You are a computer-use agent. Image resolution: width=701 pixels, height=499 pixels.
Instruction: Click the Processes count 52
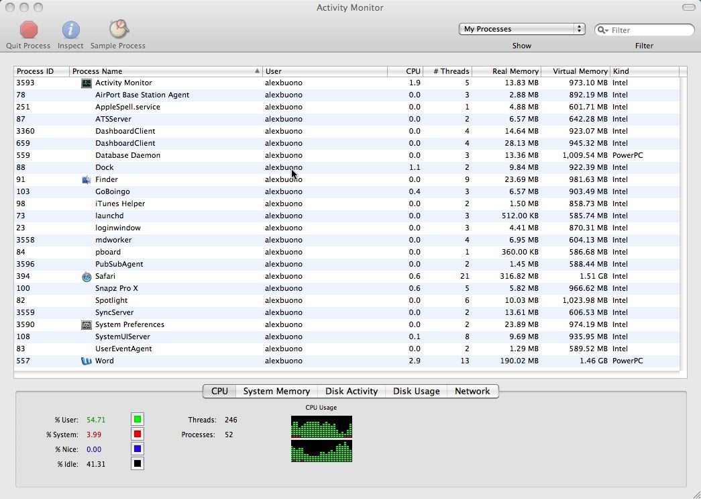tap(229, 435)
